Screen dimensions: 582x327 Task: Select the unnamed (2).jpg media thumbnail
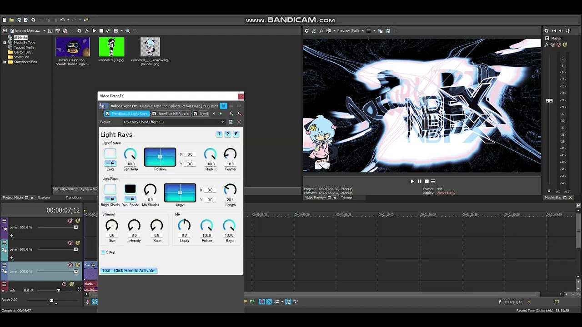pyautogui.click(x=111, y=47)
